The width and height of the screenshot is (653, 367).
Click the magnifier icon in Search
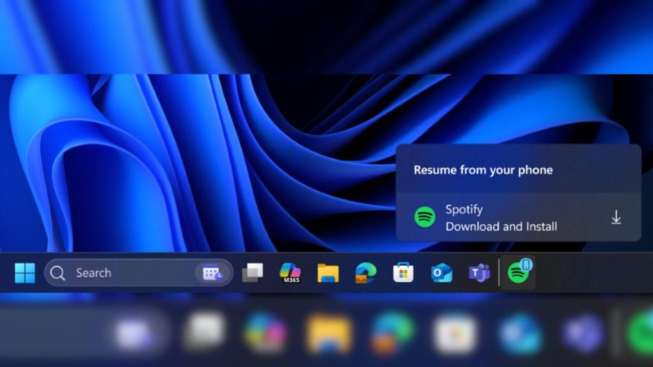pos(57,273)
